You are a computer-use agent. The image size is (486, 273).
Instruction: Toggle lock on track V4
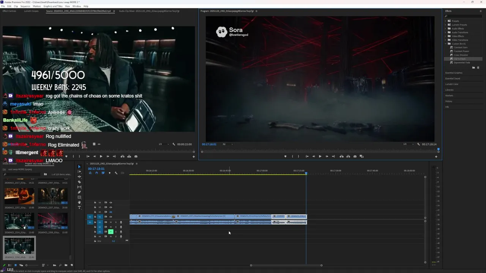point(95,202)
